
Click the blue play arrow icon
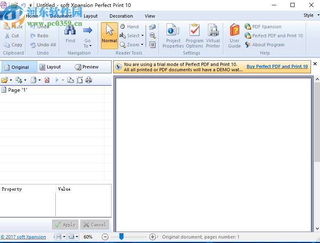tap(57, 80)
